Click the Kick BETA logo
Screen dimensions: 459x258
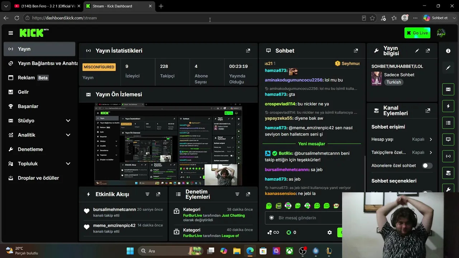point(34,33)
